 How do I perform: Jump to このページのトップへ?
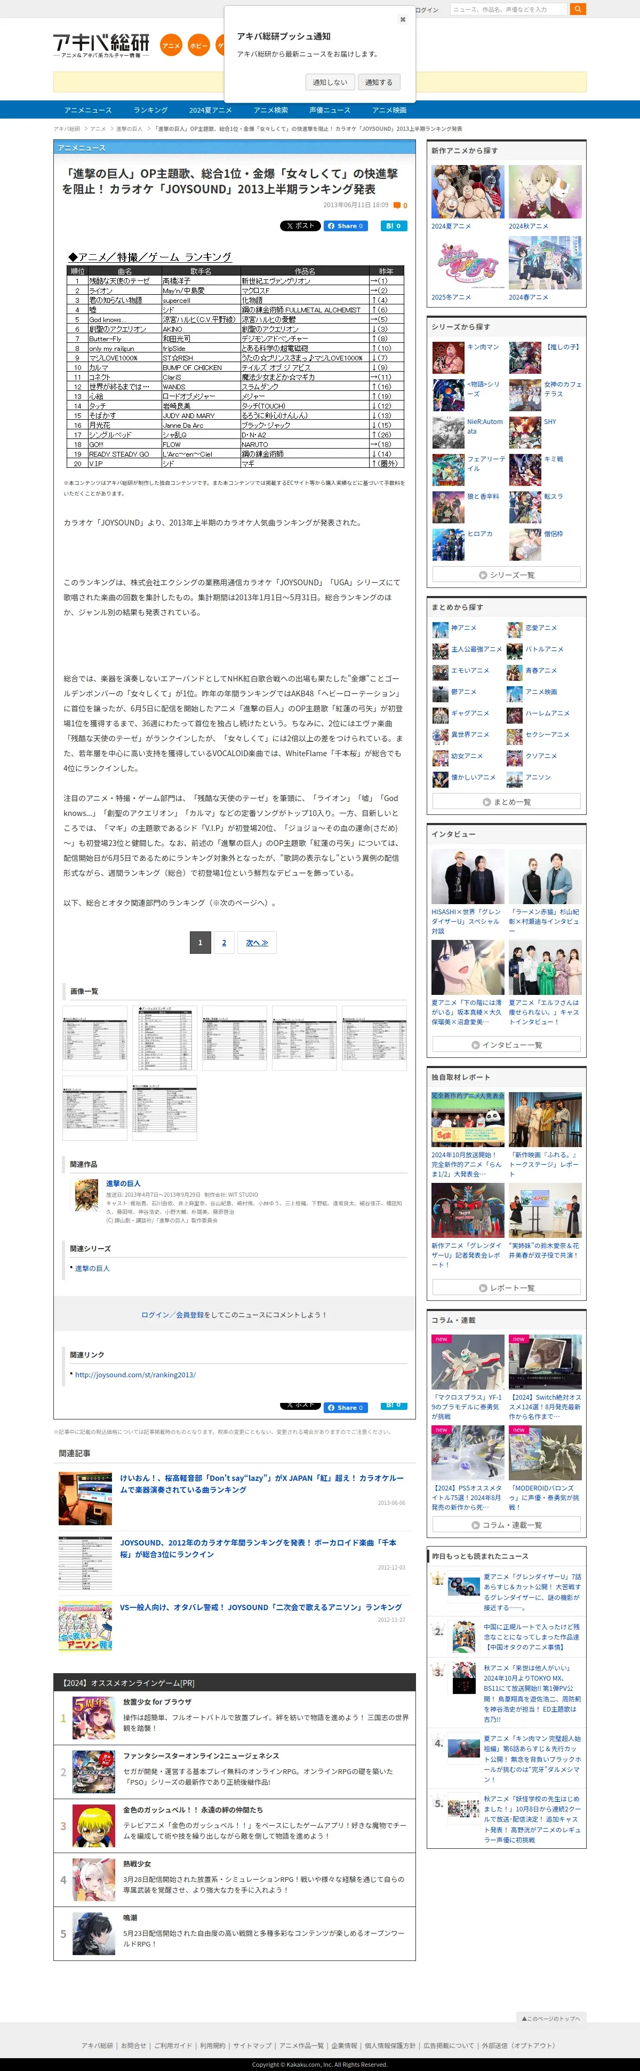point(551,2018)
